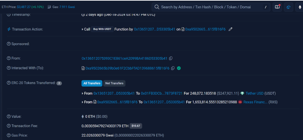Viewport: 303px width, 140px height.
Task: Open the bookmarks icon with red notification dot
Action: pos(277,7)
